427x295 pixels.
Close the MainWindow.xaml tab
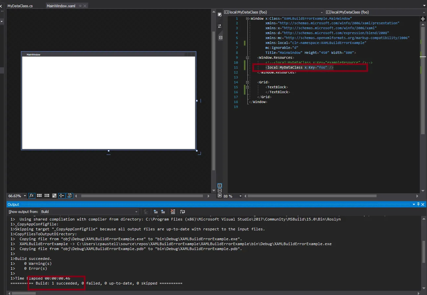pyautogui.click(x=86, y=6)
